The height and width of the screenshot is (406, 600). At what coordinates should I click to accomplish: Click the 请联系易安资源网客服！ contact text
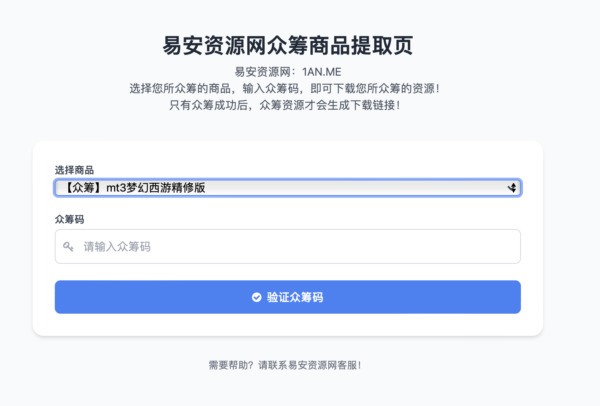coord(310,365)
